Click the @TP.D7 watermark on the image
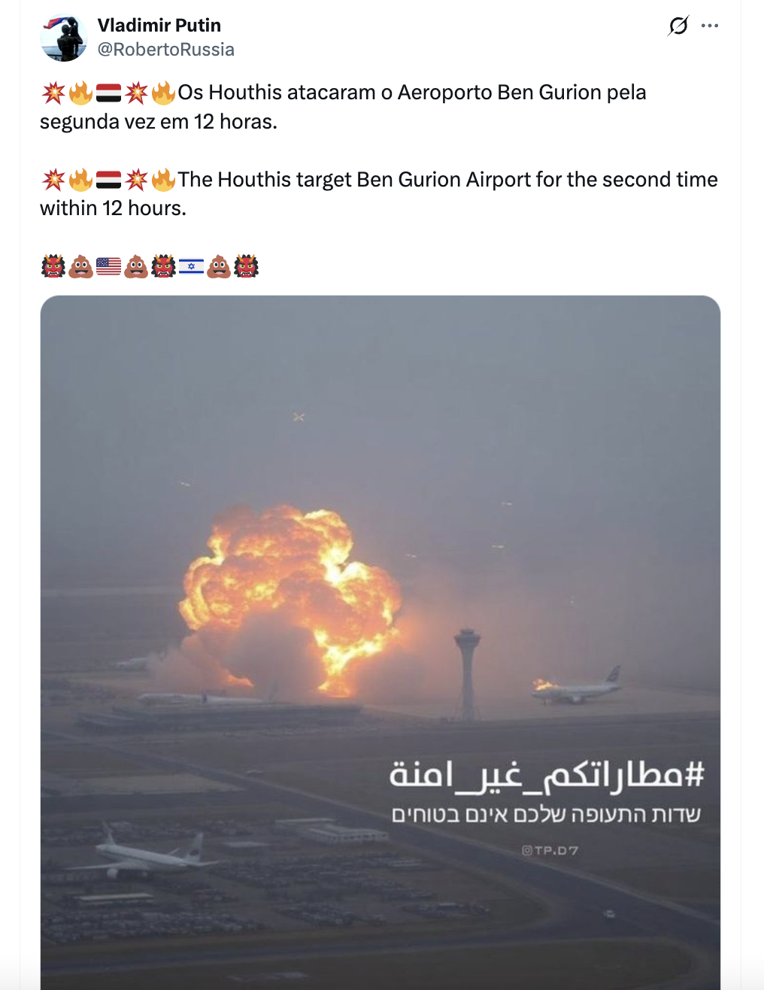This screenshot has width=764, height=990. tap(550, 850)
